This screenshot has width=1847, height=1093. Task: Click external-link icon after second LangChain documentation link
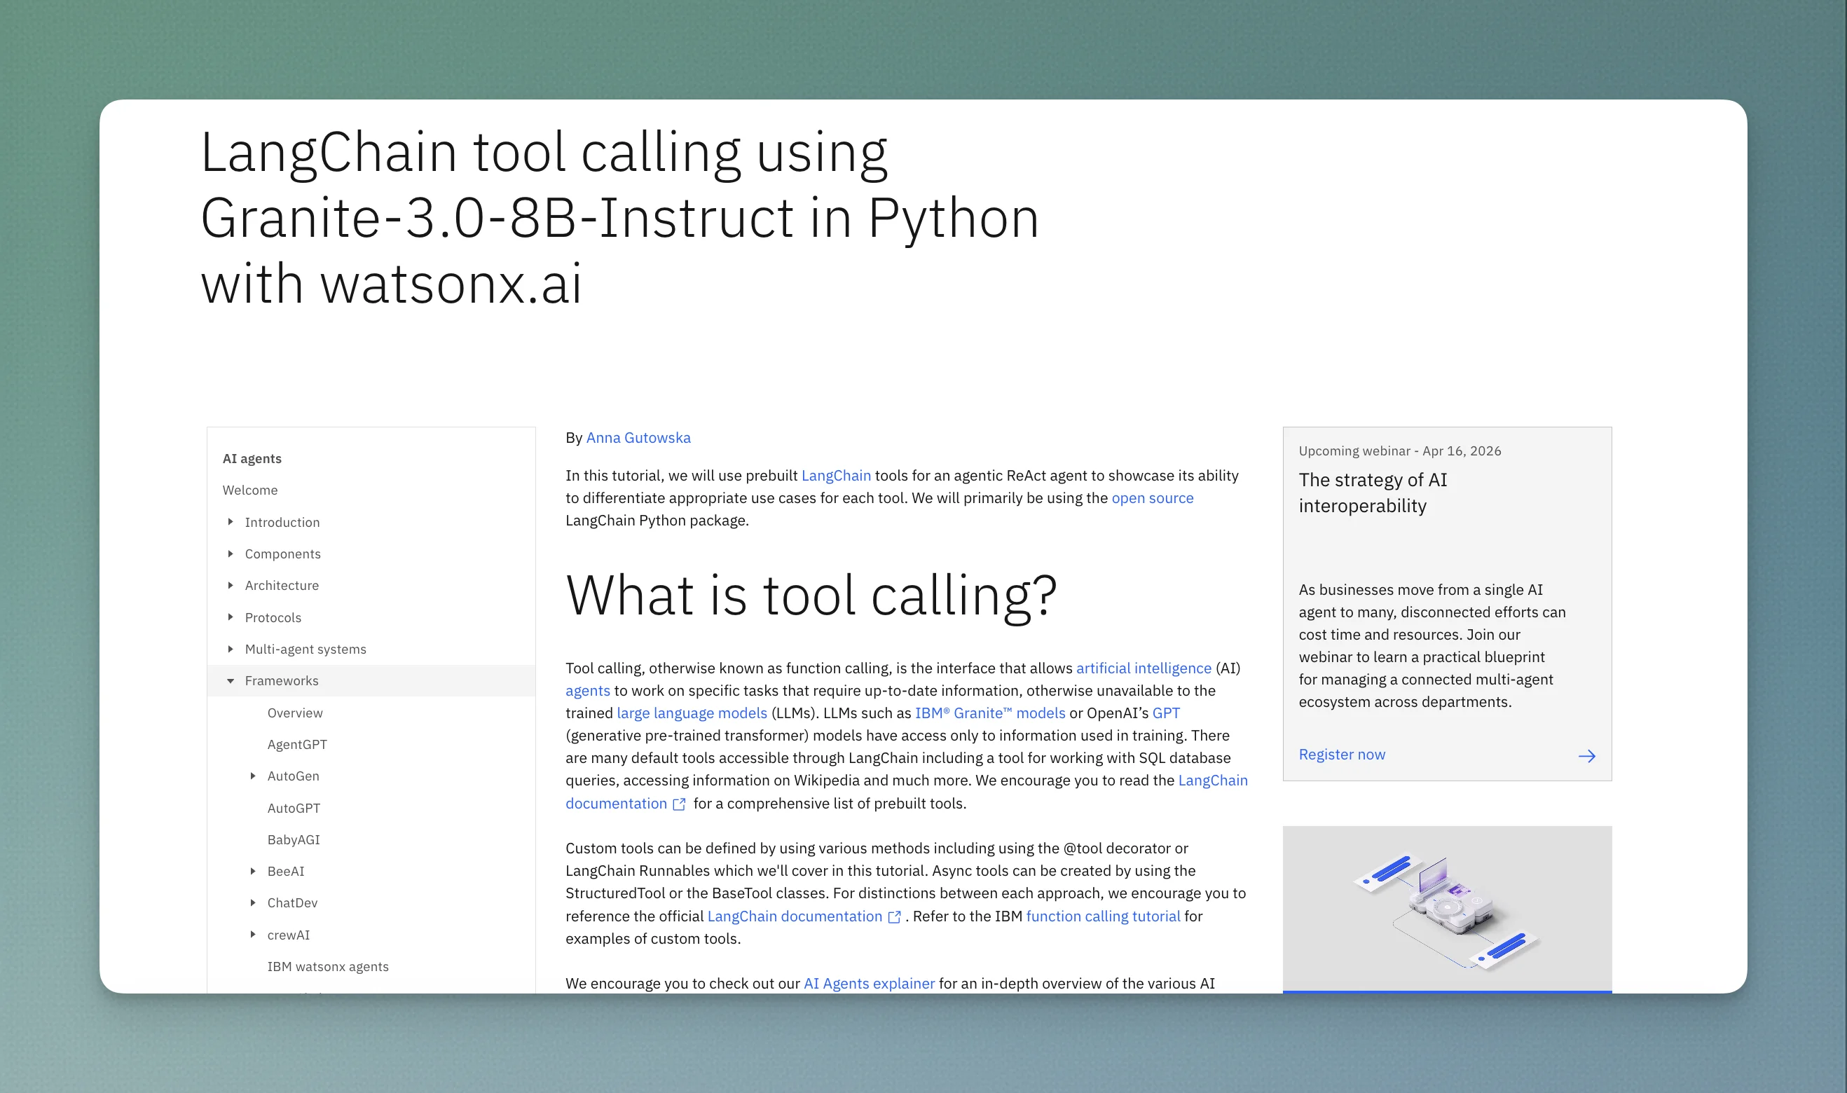pos(895,917)
